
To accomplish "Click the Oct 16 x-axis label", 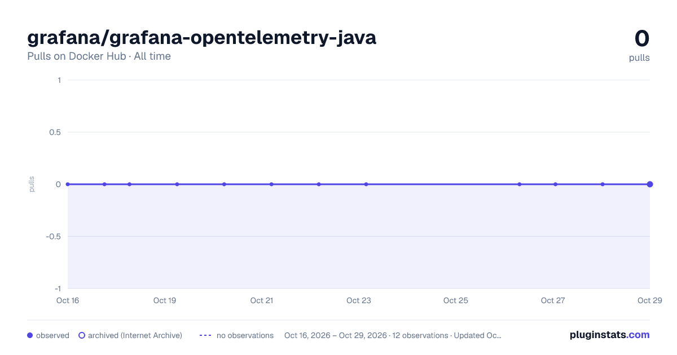I will tap(68, 300).
